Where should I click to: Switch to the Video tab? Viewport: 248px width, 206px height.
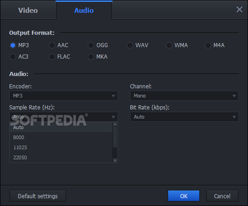[28, 10]
